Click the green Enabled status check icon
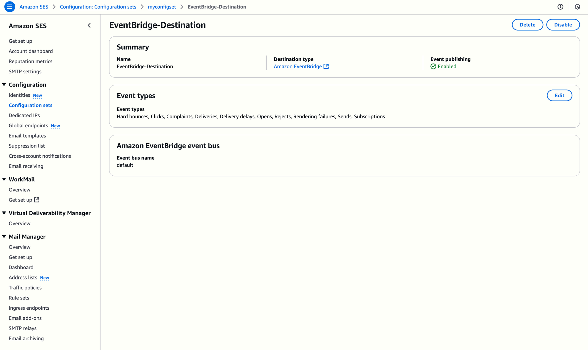Screen dimensions: 588x350 tap(433, 66)
